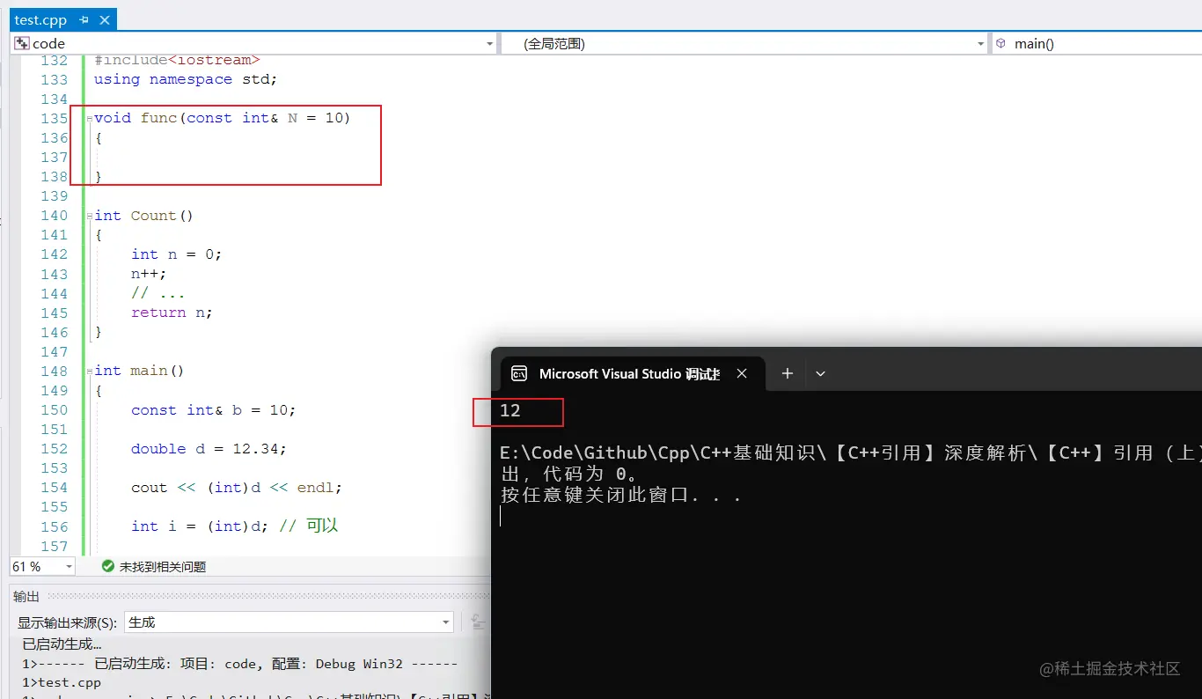Click the 显示输出来源(S): label
The width and height of the screenshot is (1202, 699).
(x=67, y=622)
